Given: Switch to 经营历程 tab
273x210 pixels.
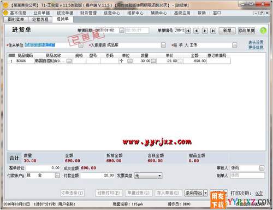Looking at the screenshot, I should click(40, 20).
